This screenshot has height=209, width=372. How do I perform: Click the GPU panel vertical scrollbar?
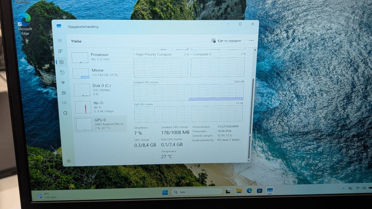251,118
